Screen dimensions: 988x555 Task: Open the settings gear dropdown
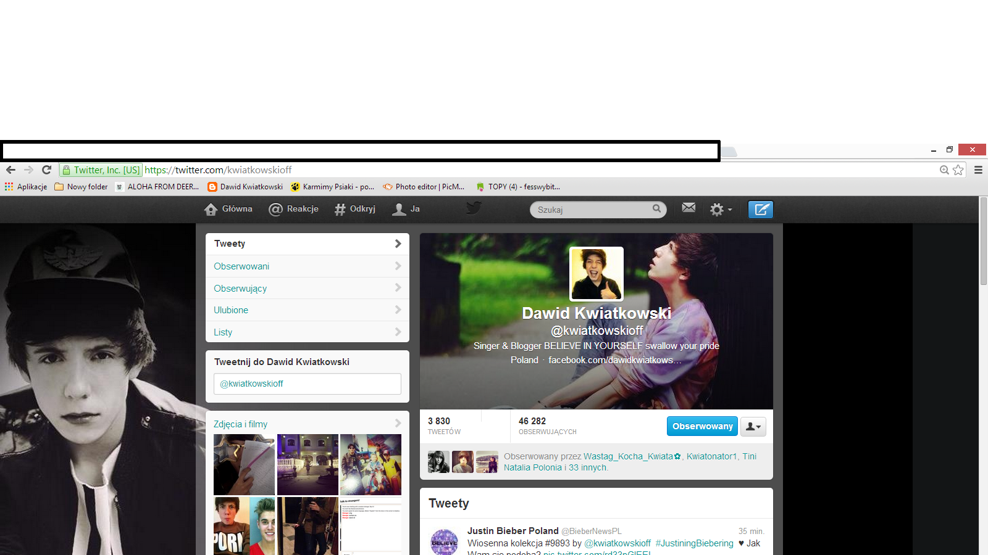721,210
